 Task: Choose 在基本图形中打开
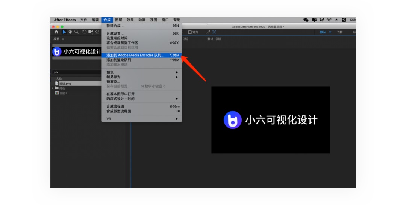tap(141, 94)
